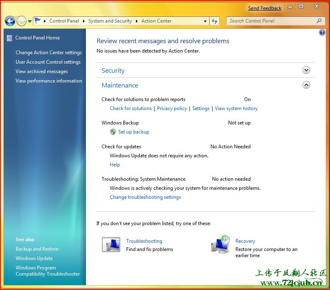The height and width of the screenshot is (290, 330).
Task: Click 'No issues have been detected' text
Action: click(x=148, y=51)
